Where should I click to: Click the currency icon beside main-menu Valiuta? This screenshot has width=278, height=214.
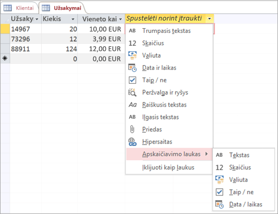(133, 56)
